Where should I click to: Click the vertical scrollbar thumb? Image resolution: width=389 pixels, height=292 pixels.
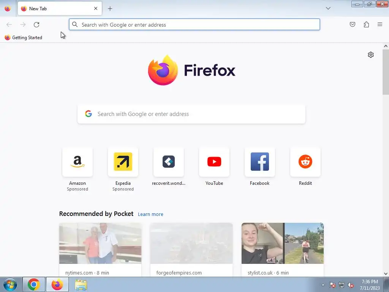(x=386, y=72)
